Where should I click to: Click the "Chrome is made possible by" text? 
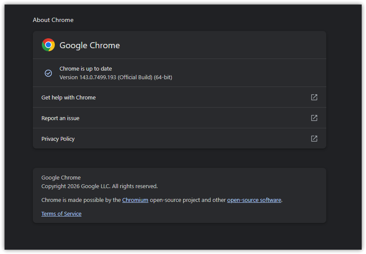[x=81, y=200]
